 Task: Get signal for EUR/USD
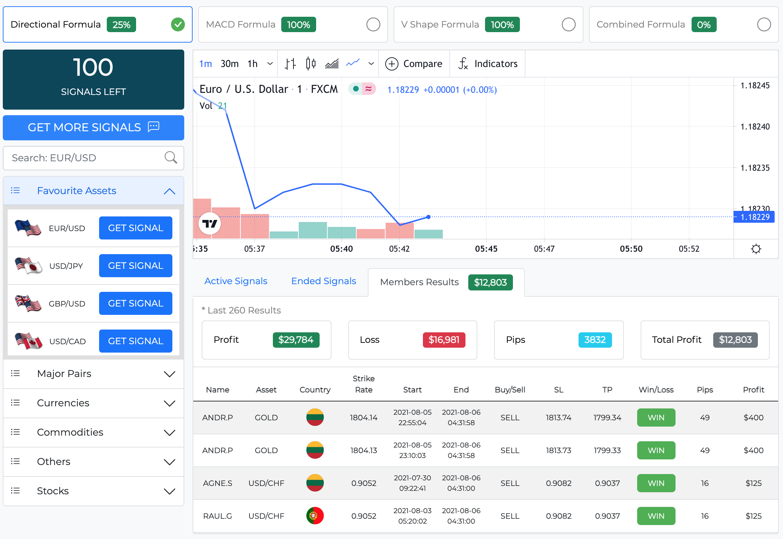pos(136,228)
